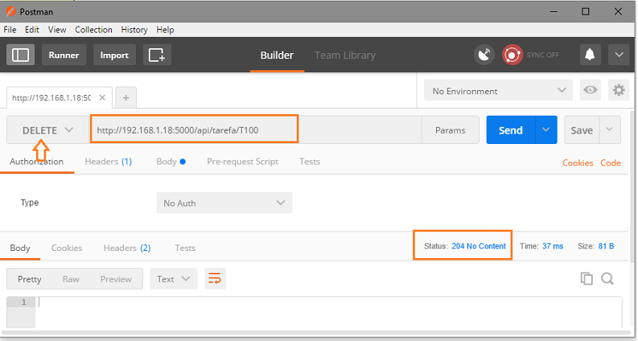Viewport: 638px width, 341px height.
Task: Open the Edit menu
Action: coord(31,30)
